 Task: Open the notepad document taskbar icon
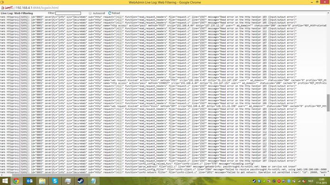point(93,181)
